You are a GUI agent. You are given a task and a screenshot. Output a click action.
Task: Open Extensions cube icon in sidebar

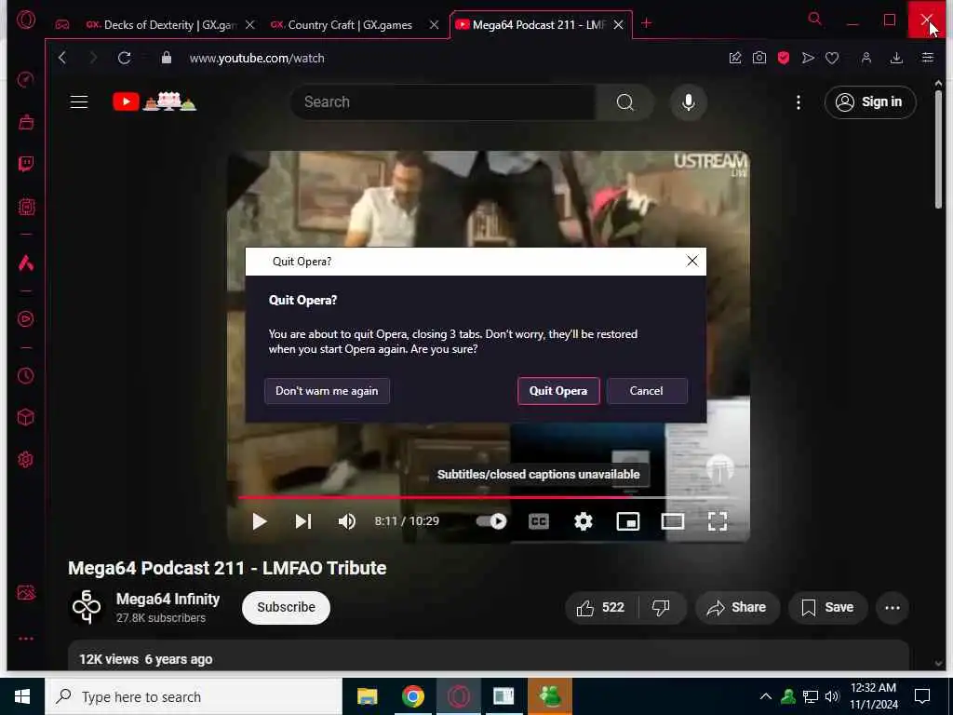click(x=25, y=417)
